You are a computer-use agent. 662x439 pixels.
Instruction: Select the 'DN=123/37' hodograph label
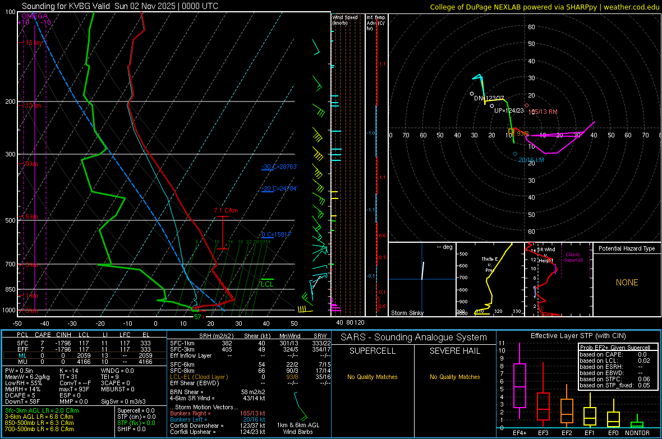click(x=489, y=98)
